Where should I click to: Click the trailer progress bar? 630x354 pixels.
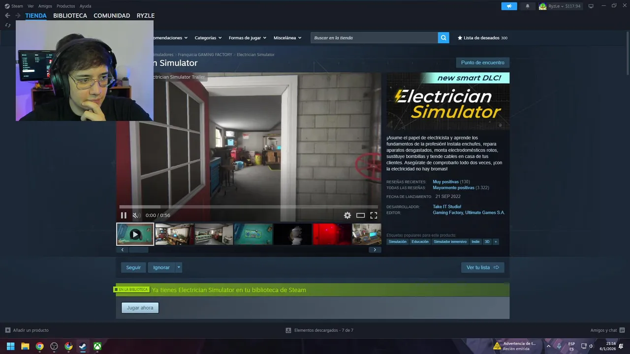(249, 207)
